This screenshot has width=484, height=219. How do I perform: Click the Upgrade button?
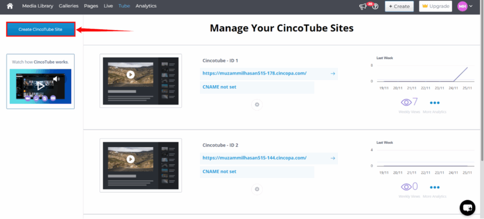[x=435, y=6]
